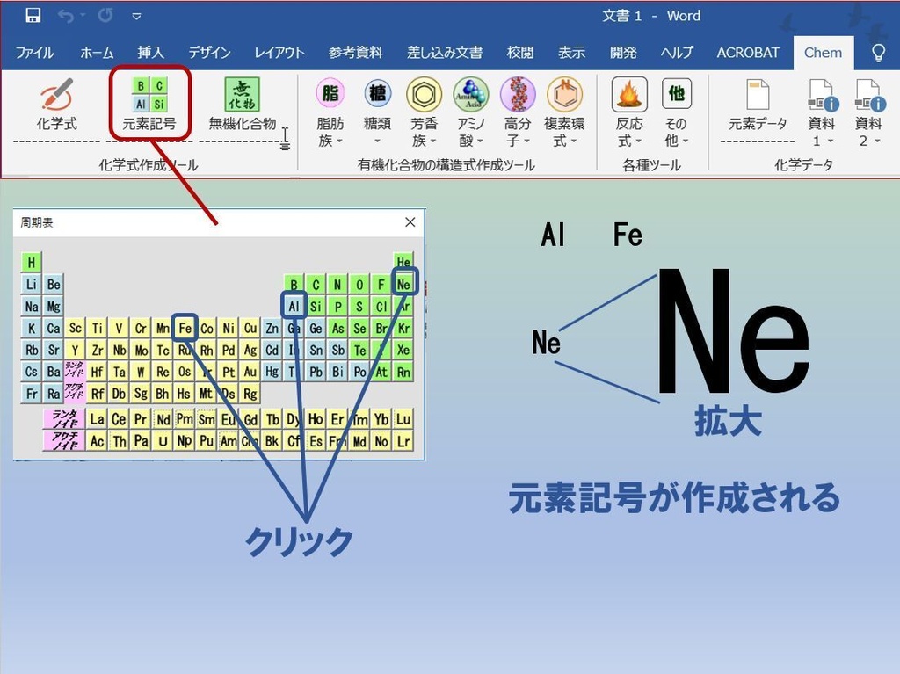Click the Si element button

pos(316,306)
